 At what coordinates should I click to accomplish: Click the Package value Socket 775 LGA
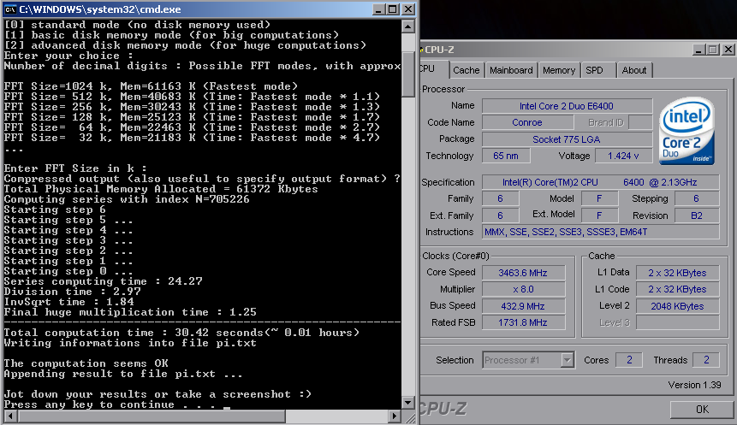567,139
